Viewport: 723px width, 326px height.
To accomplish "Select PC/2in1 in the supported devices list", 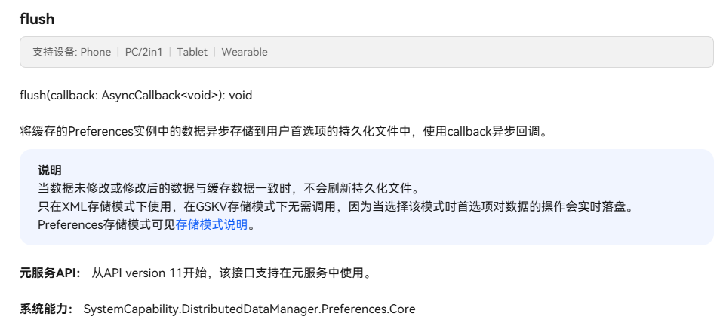I will (144, 52).
